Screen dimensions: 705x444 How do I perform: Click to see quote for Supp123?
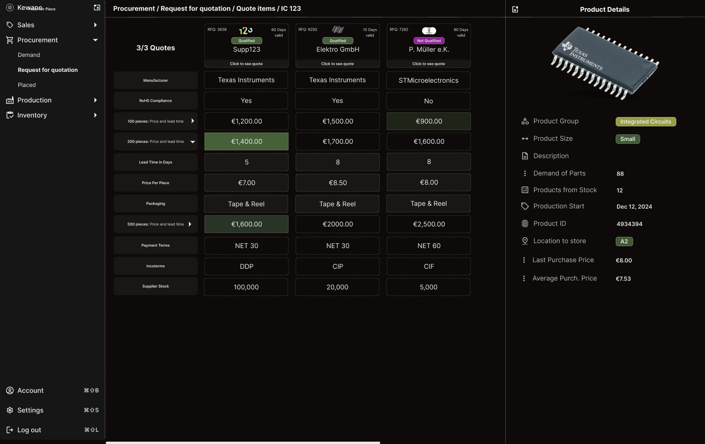(x=246, y=64)
